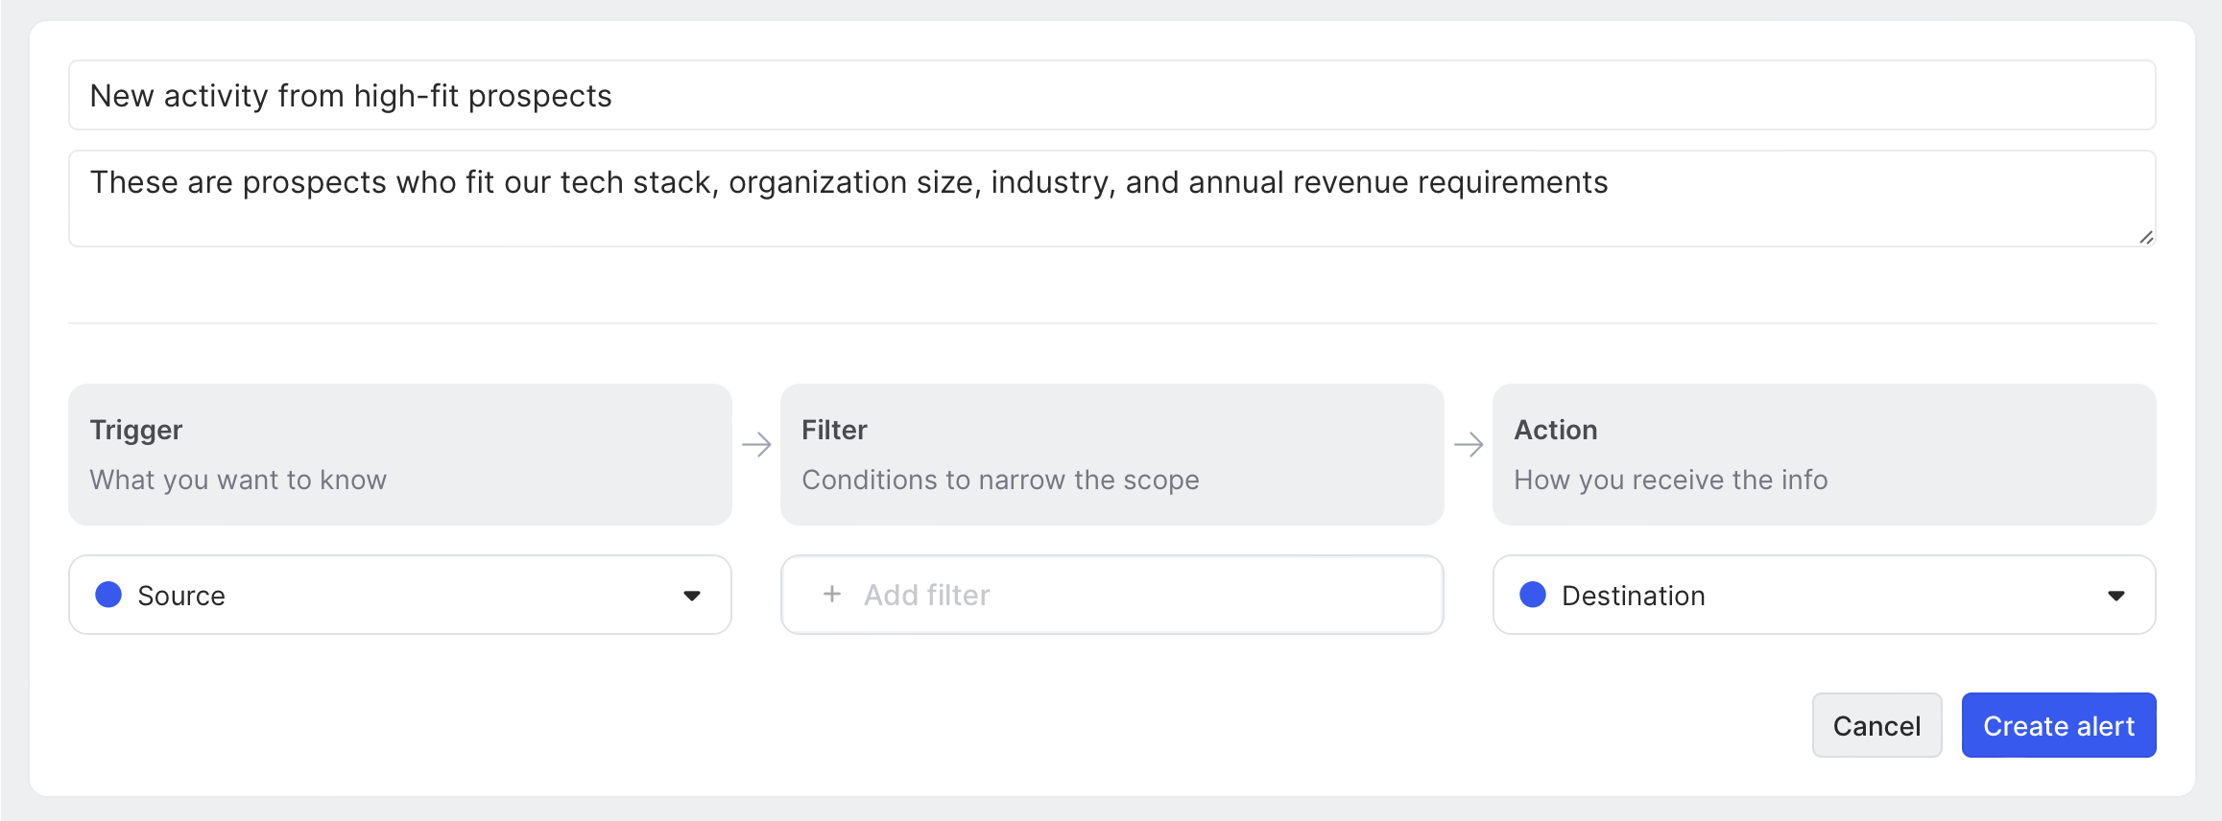2222x821 pixels.
Task: Click the arrow between Trigger and Filter
Action: pos(756,445)
